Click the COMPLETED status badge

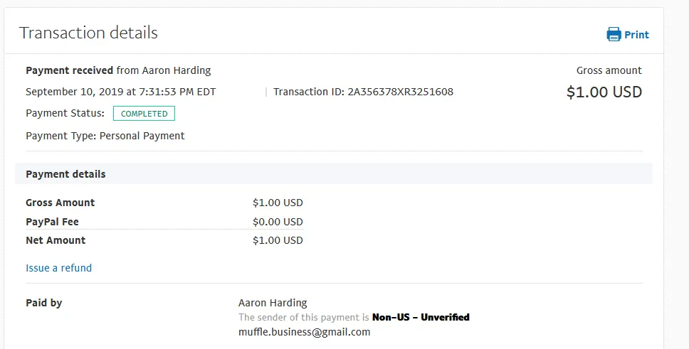pyautogui.click(x=144, y=114)
